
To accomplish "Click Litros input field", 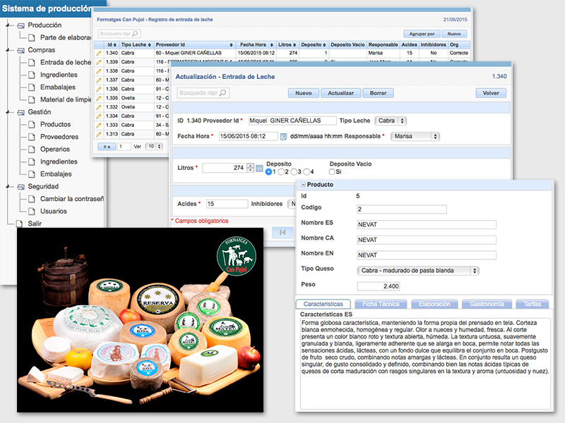I will click(x=225, y=168).
